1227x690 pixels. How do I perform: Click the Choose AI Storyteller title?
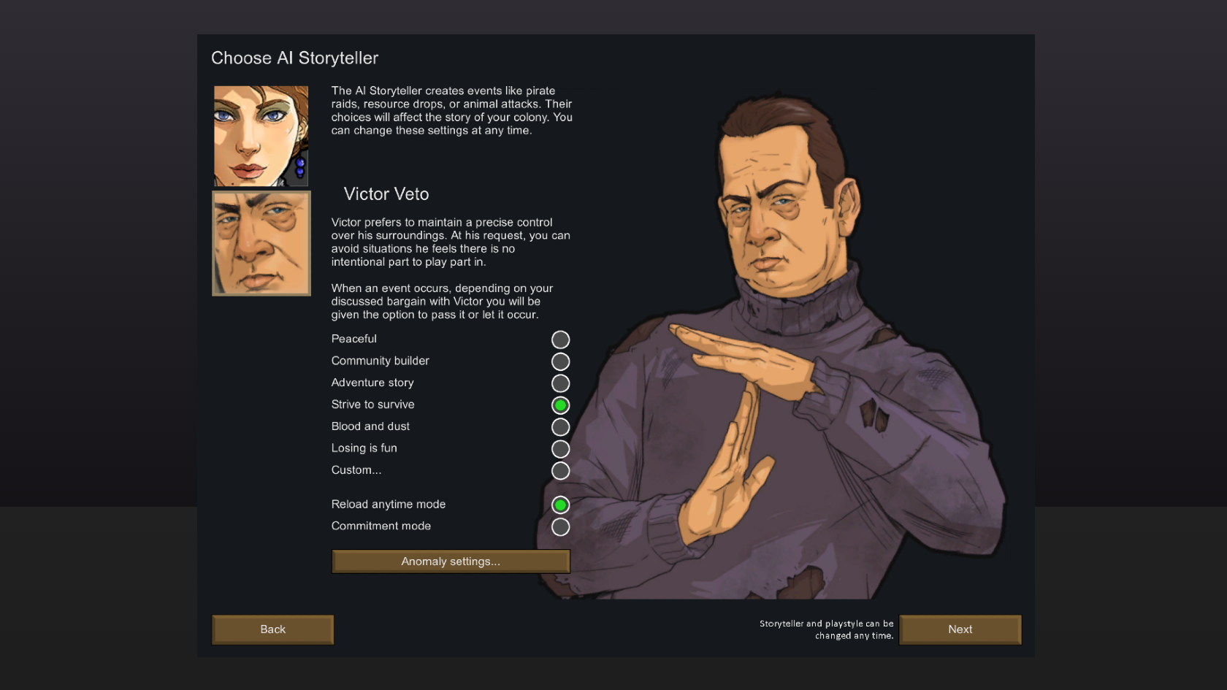click(294, 58)
